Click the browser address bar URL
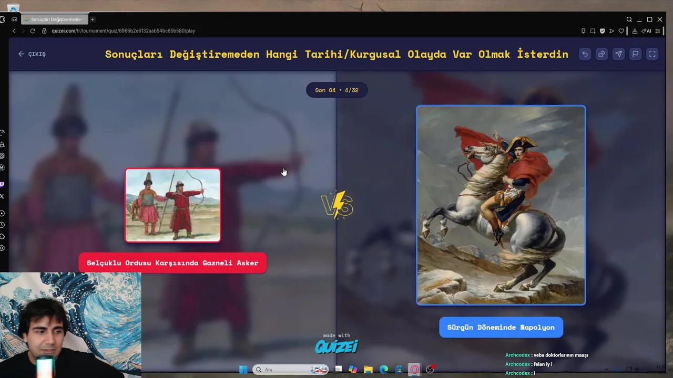This screenshot has width=673, height=378. (124, 31)
